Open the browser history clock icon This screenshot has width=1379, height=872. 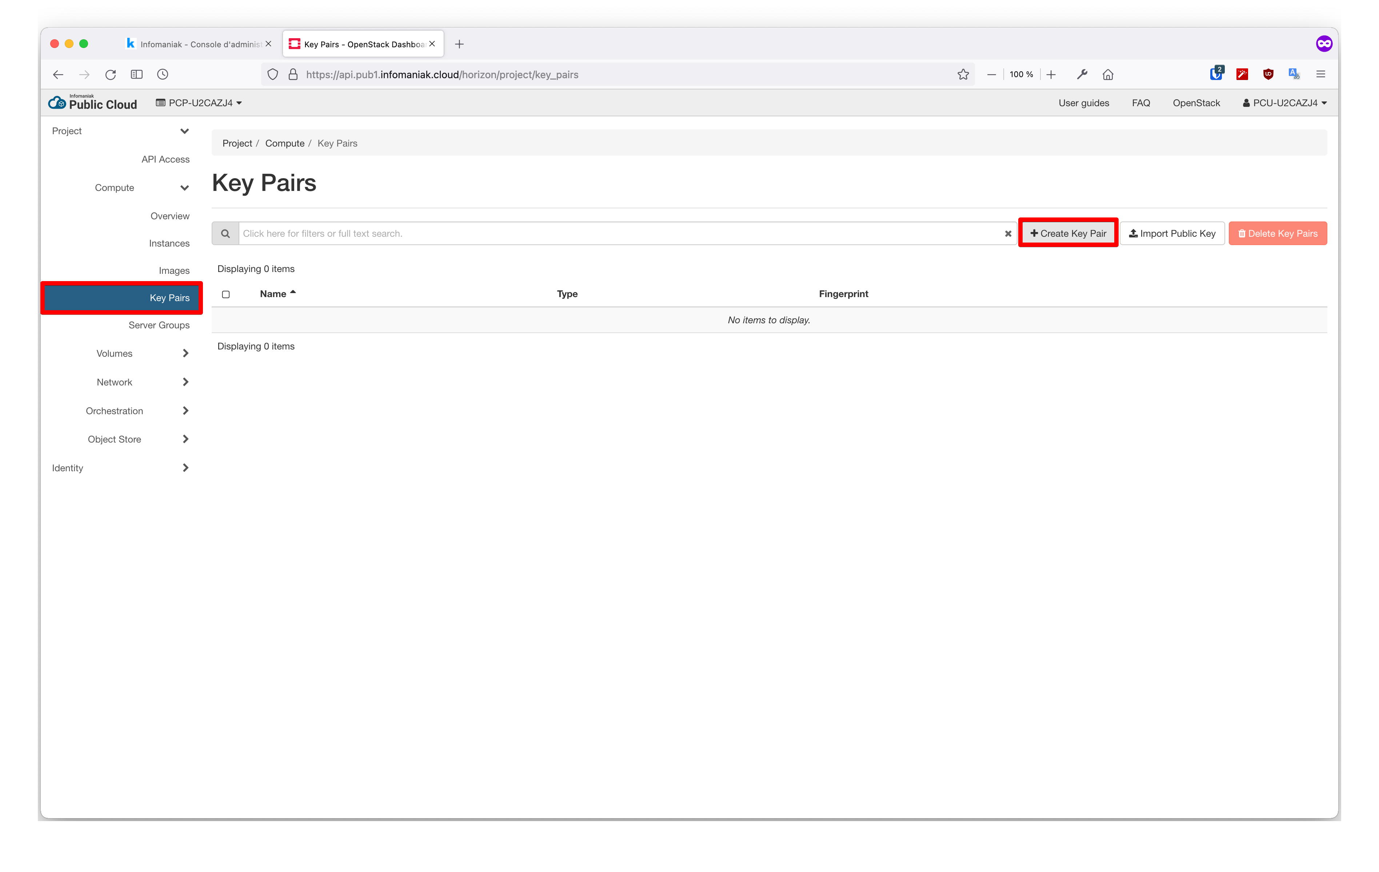(x=163, y=75)
